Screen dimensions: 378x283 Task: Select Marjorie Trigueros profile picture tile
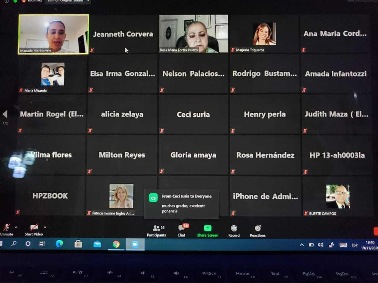265,34
